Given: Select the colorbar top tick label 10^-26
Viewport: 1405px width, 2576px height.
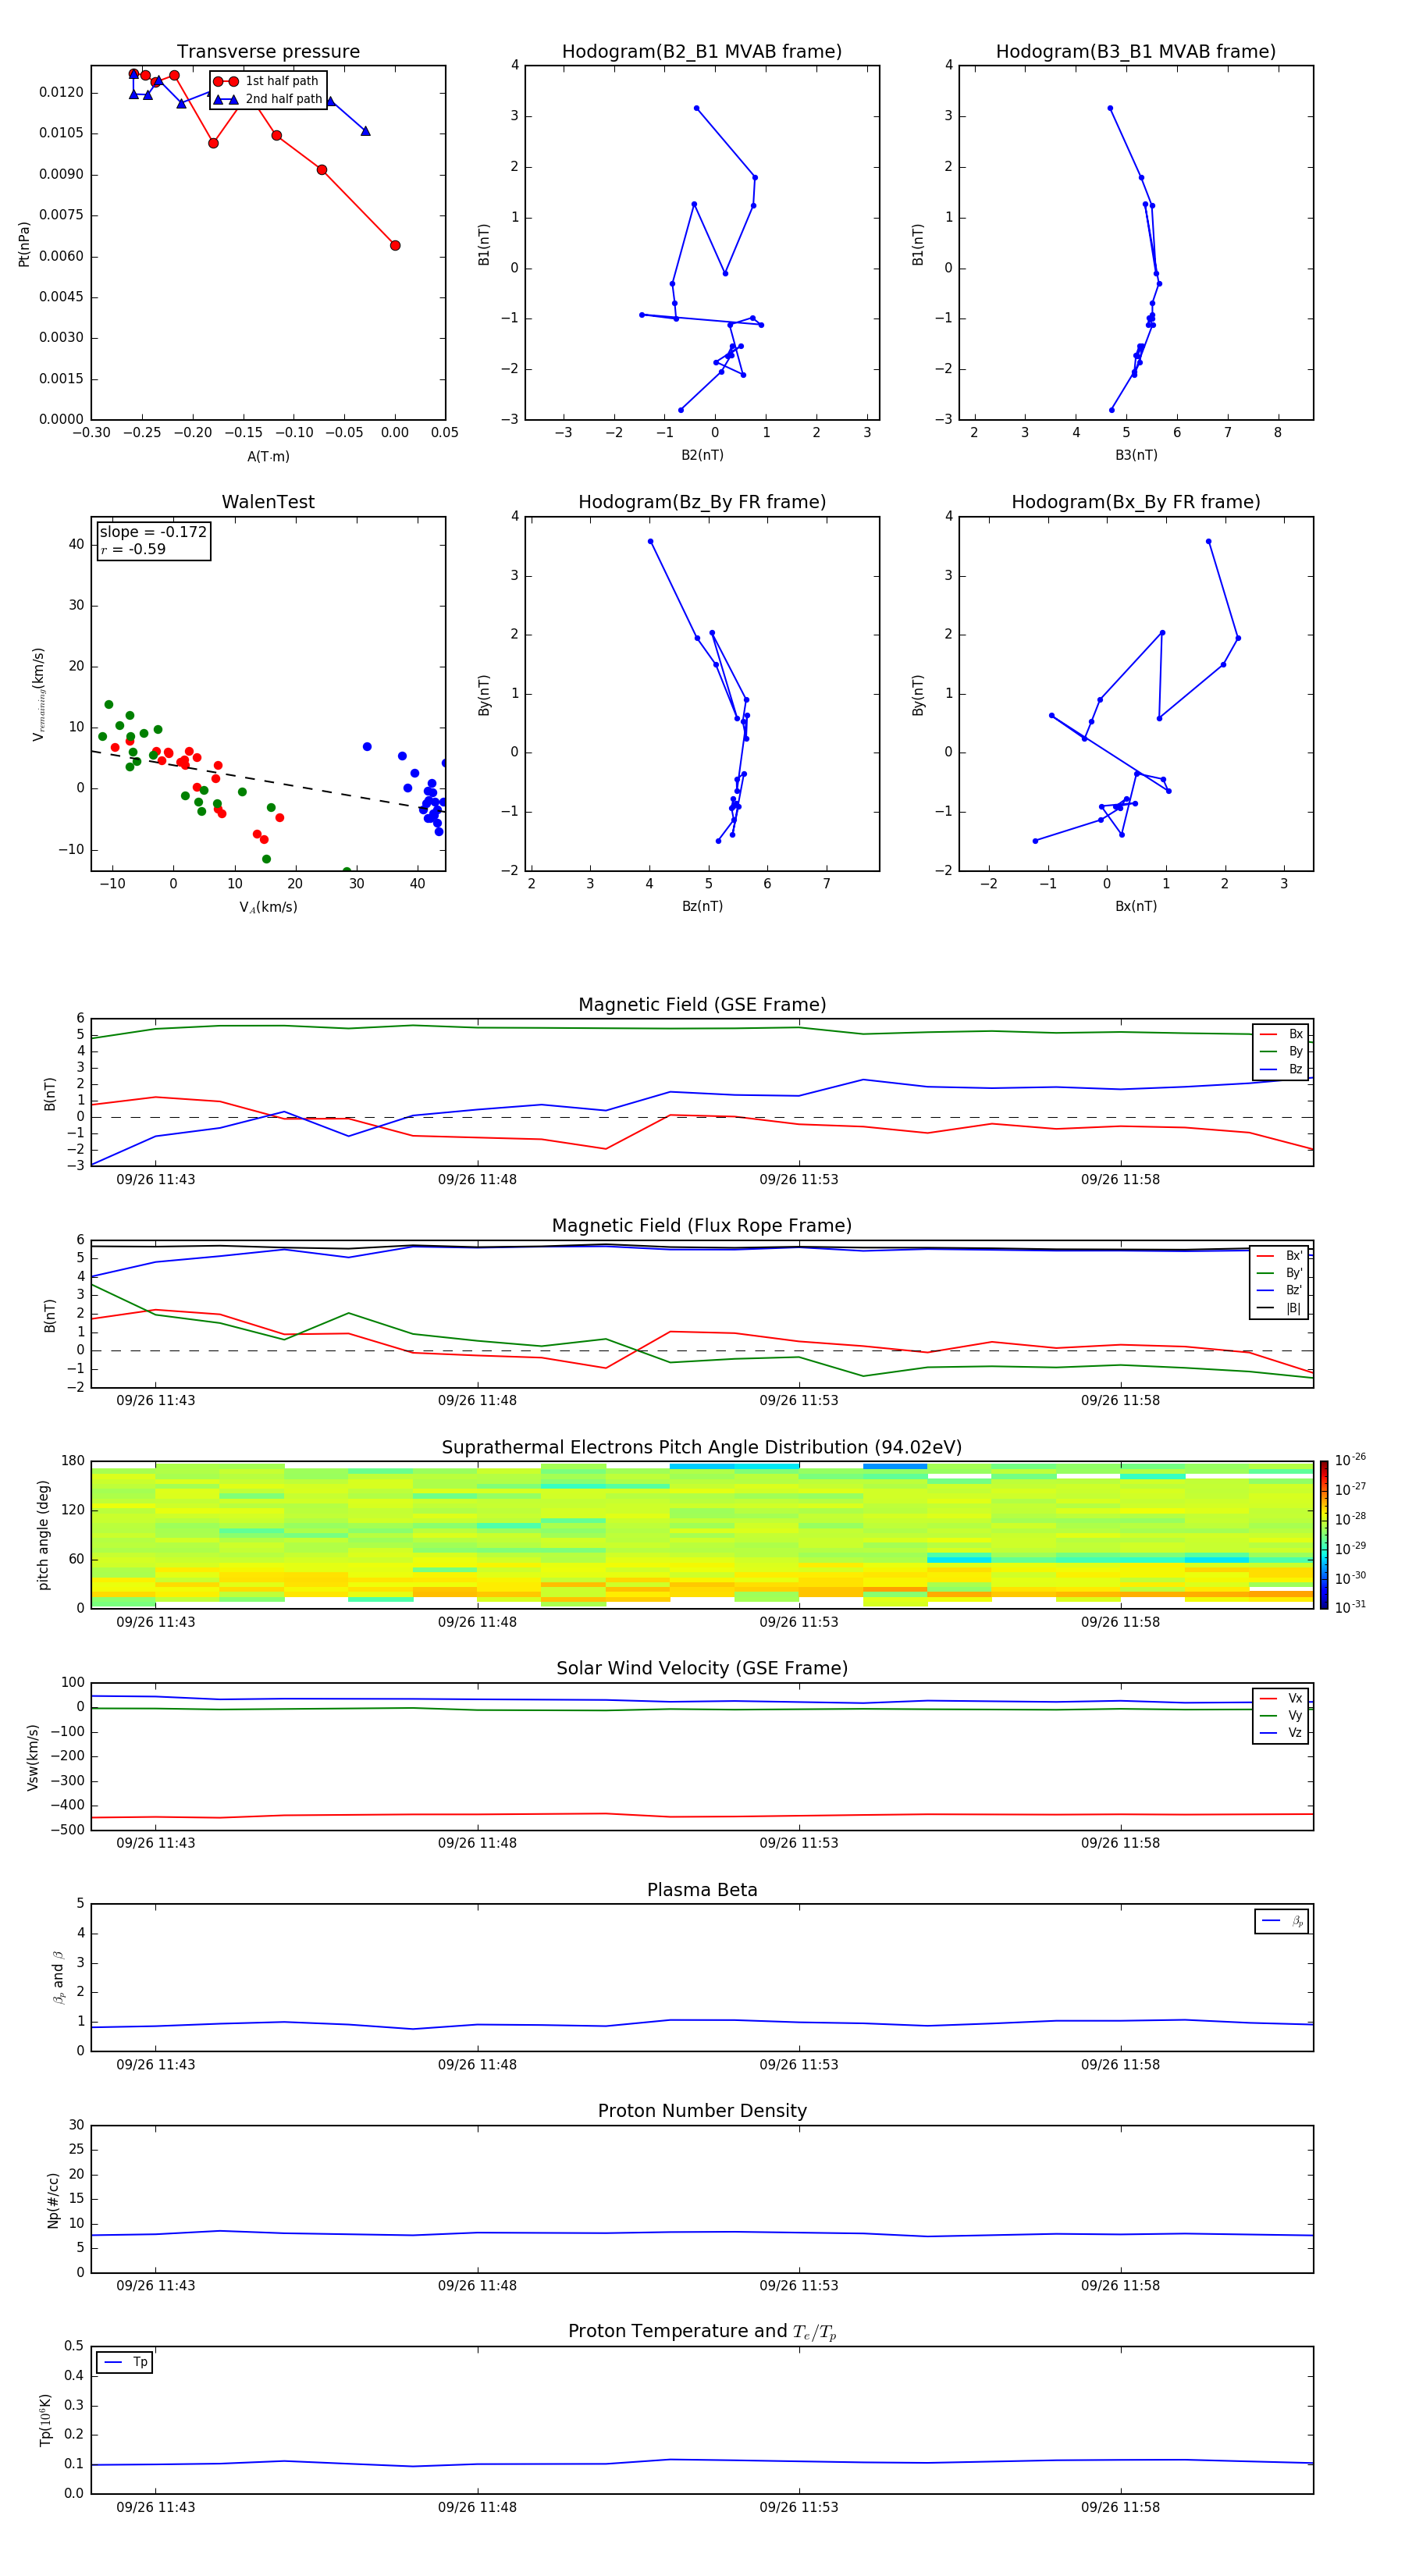Looking at the screenshot, I should [x=1350, y=1460].
